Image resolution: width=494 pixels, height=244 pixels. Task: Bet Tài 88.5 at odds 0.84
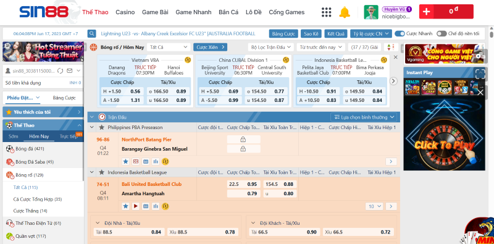coord(129,232)
